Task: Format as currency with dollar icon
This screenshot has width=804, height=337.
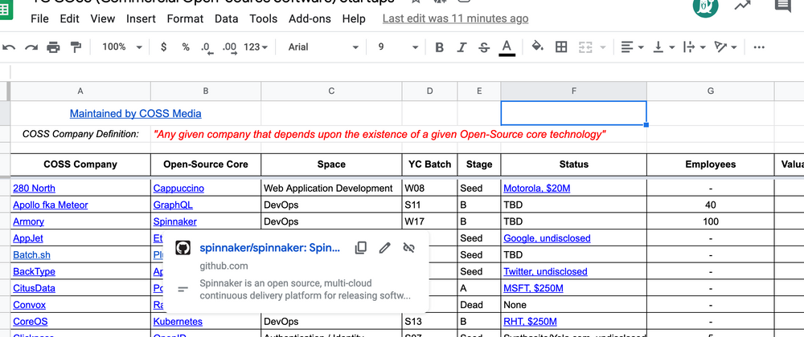Action: tap(163, 47)
